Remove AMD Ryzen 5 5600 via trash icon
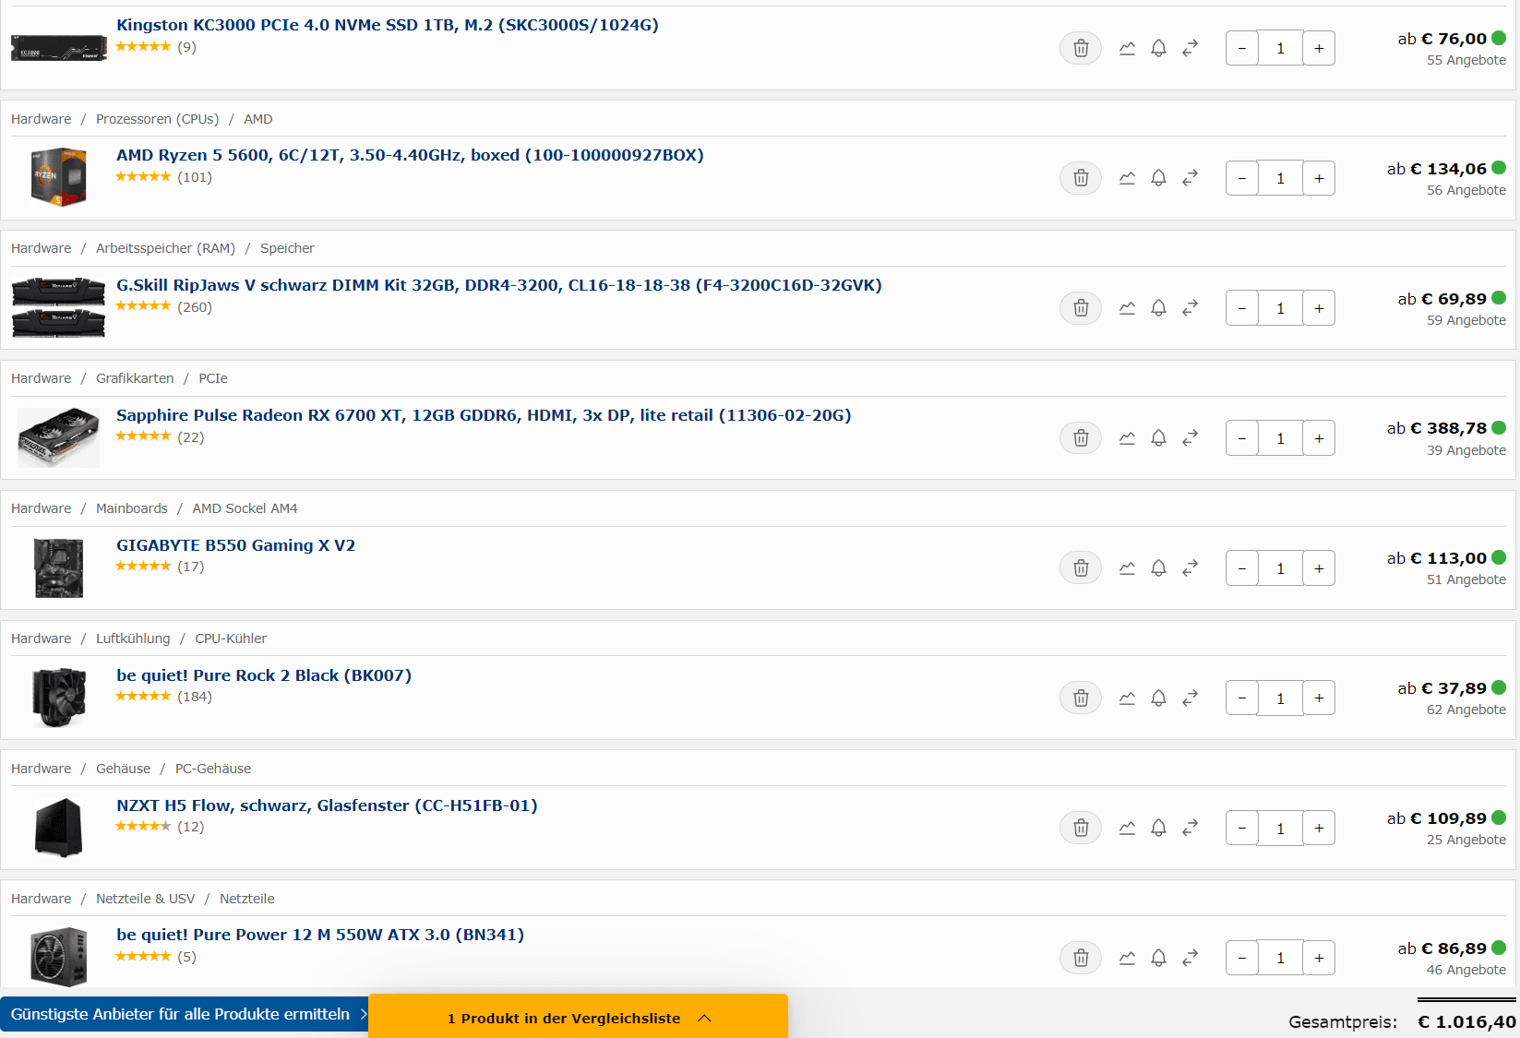 click(x=1081, y=178)
